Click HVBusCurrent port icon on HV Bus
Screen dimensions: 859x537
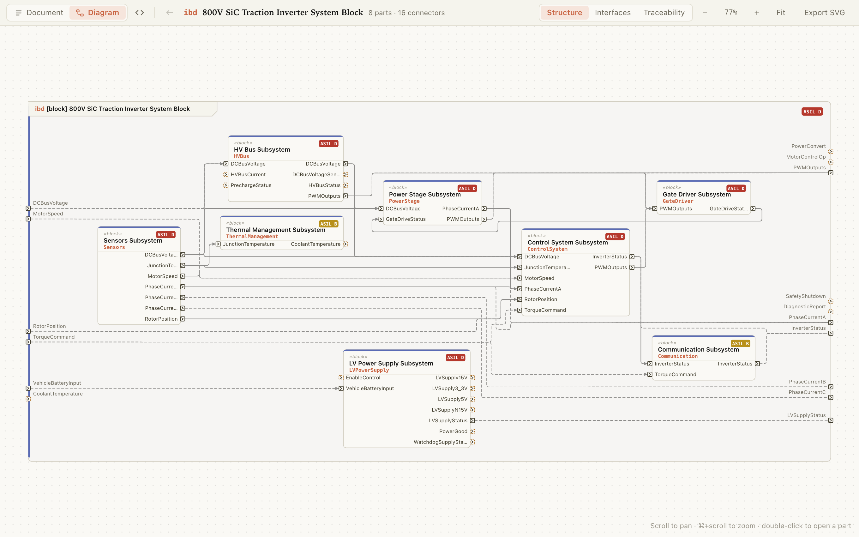[x=226, y=174]
